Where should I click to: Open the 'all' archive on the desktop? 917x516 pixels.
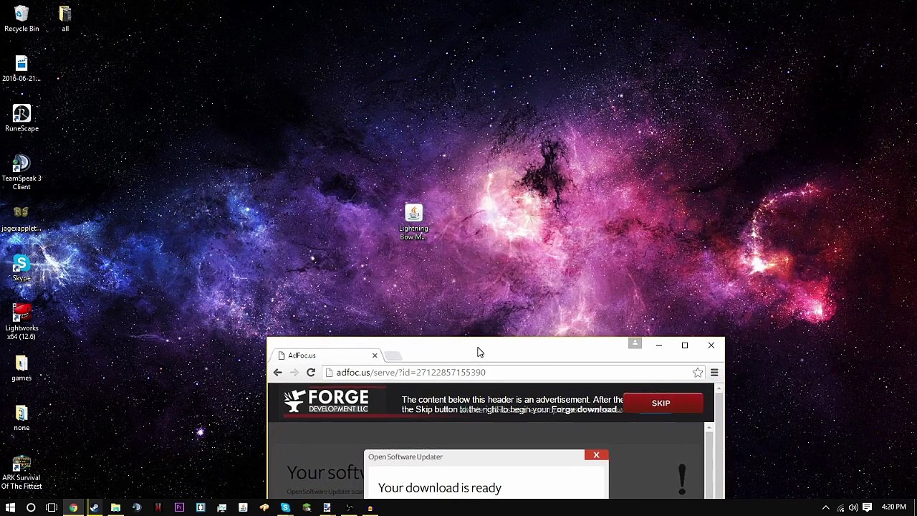click(65, 19)
